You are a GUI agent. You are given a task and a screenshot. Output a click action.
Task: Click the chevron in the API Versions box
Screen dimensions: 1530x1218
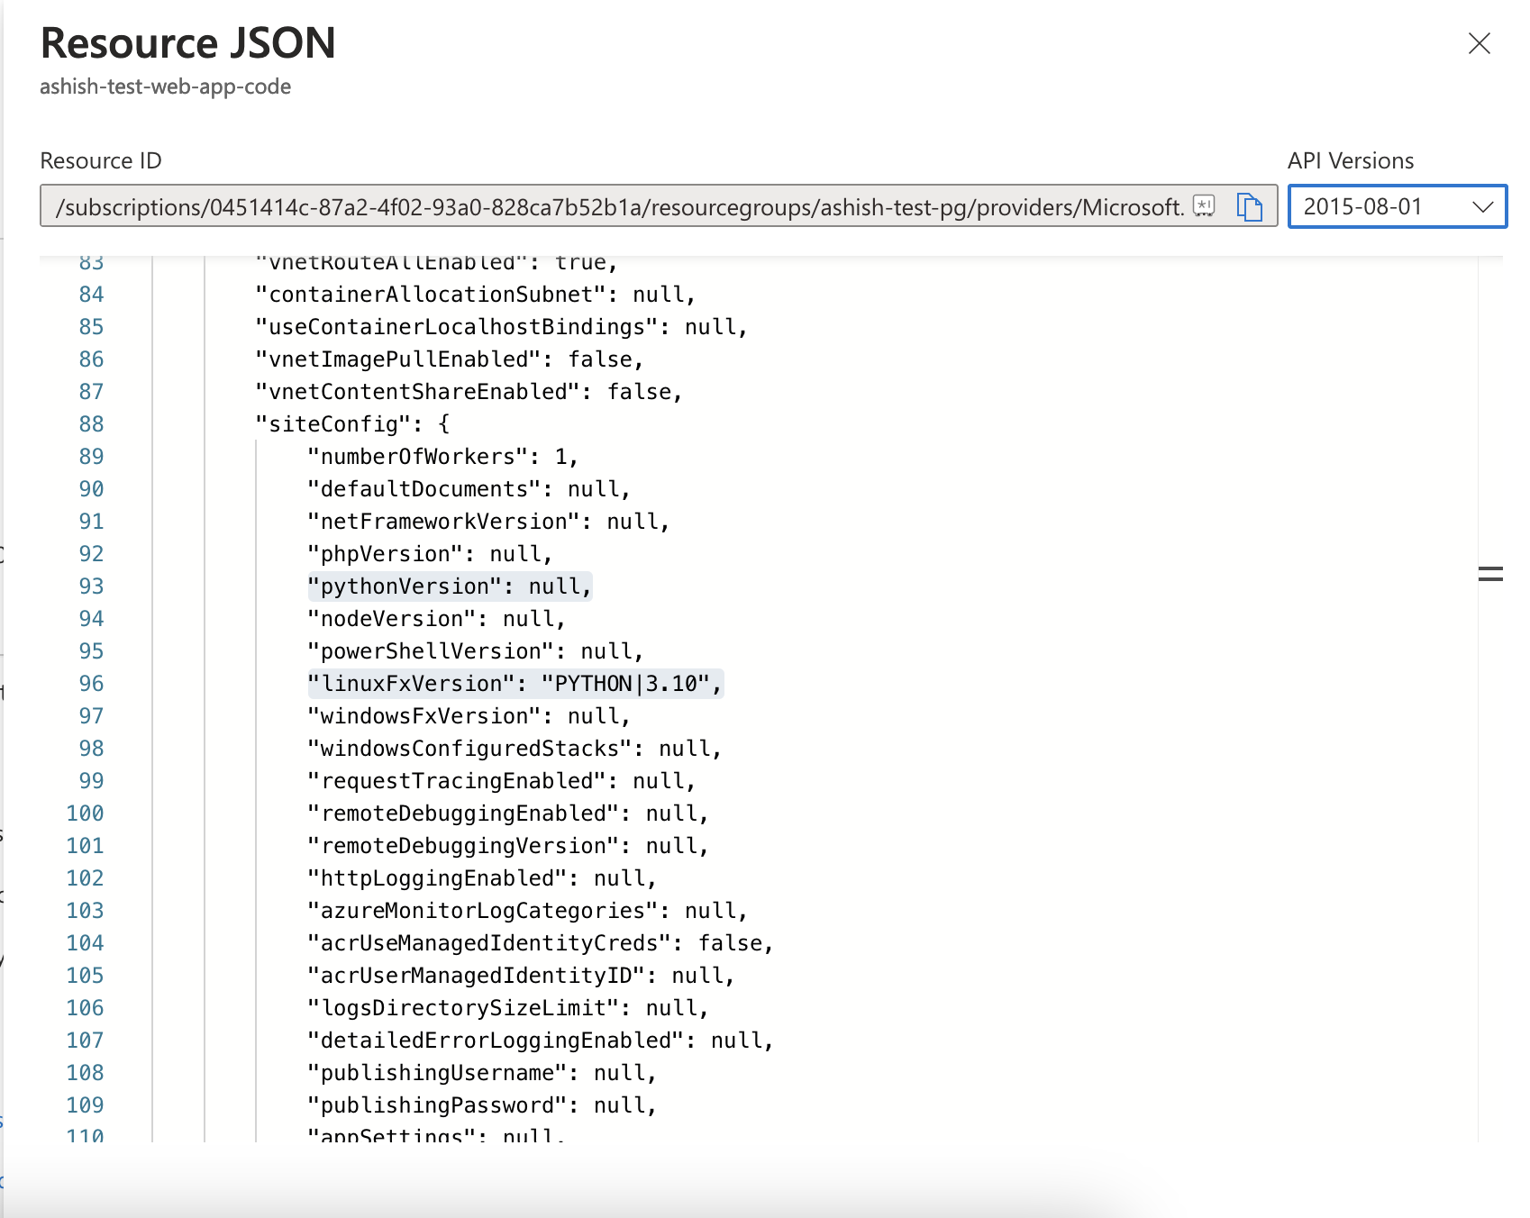point(1485,206)
